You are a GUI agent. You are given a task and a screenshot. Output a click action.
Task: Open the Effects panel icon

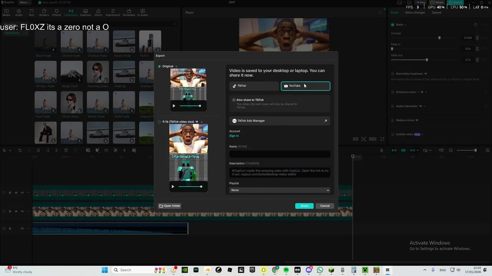click(x=57, y=13)
